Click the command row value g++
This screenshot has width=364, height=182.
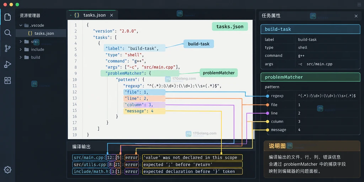301,56
